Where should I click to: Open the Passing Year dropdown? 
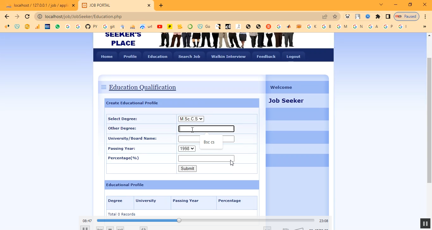[187, 148]
